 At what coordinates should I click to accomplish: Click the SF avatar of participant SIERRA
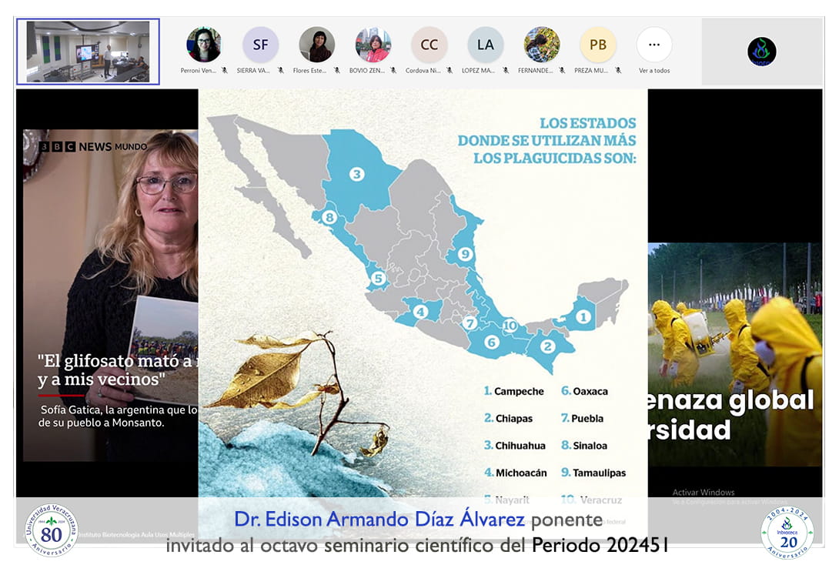[260, 45]
